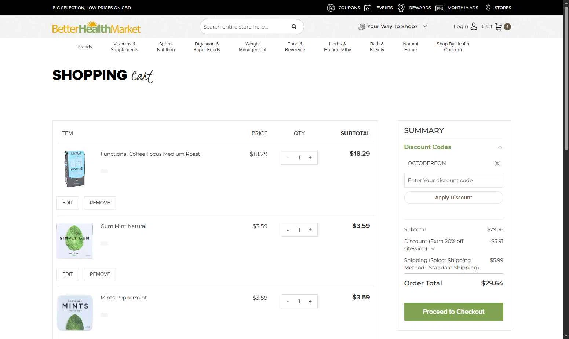Open Vitamins & Supplements menu
The width and height of the screenshot is (569, 339).
pyautogui.click(x=124, y=47)
